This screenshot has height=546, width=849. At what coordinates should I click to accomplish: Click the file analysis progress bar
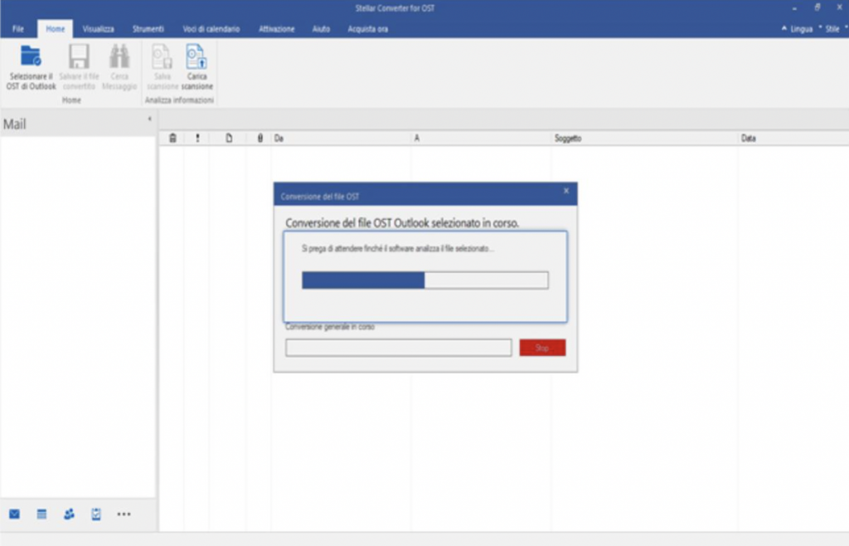(x=425, y=280)
